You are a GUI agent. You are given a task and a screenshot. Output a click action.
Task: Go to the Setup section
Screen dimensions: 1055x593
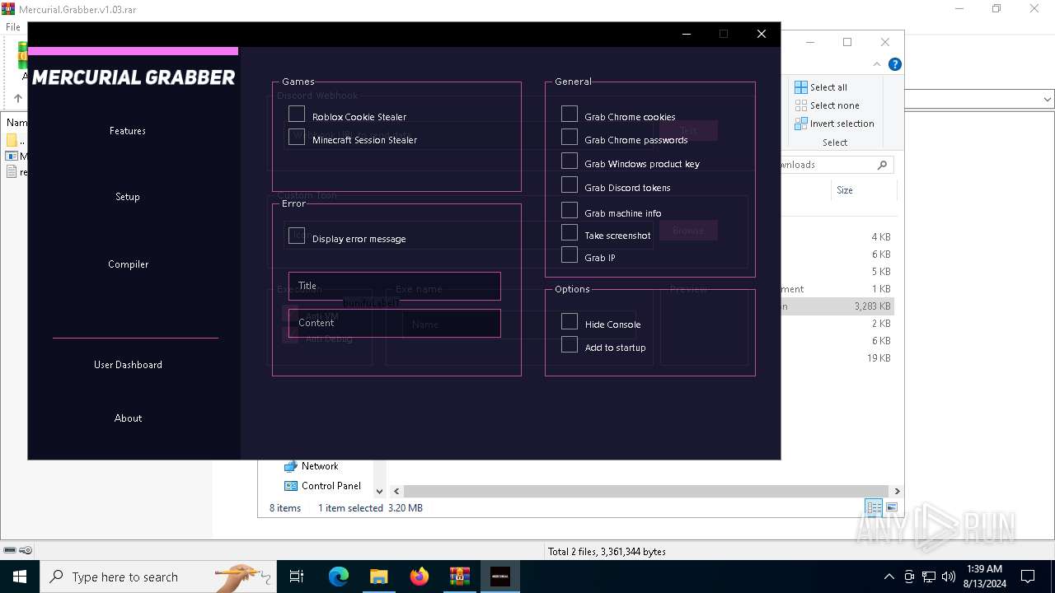(128, 197)
